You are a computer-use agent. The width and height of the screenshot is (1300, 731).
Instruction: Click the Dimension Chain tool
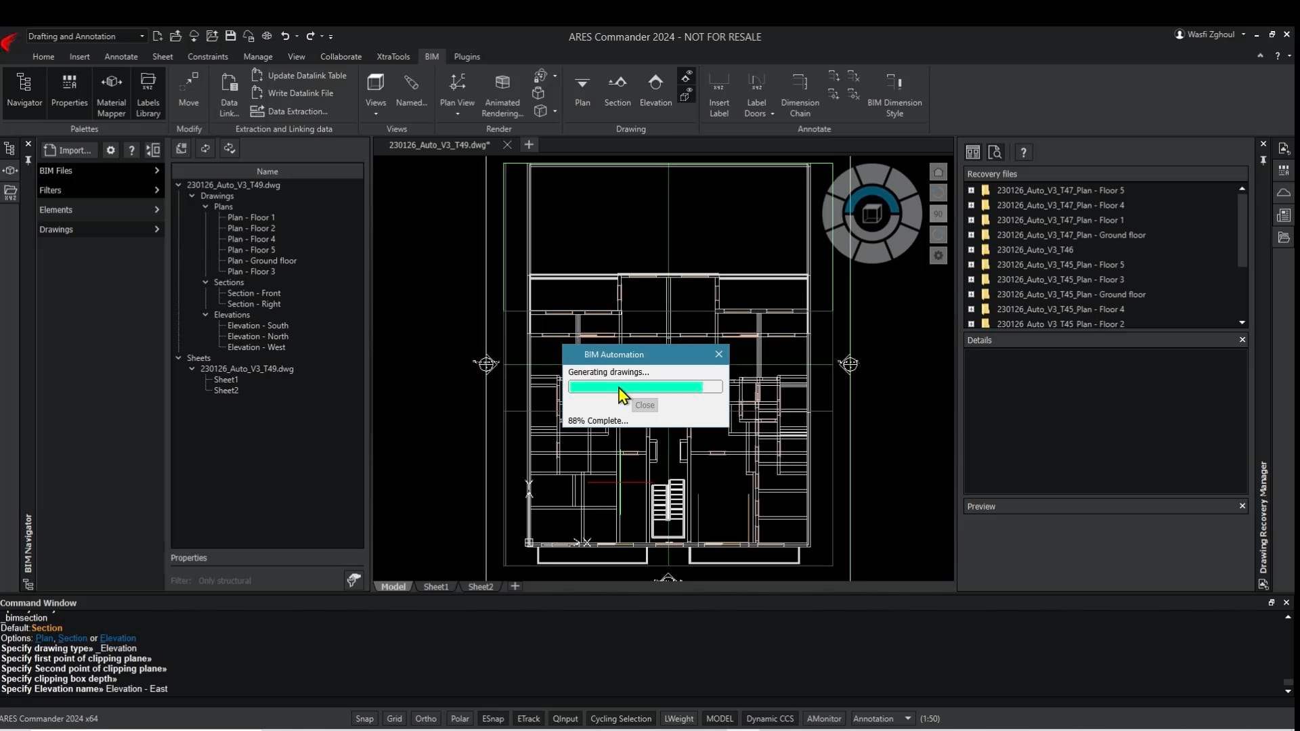coord(800,95)
